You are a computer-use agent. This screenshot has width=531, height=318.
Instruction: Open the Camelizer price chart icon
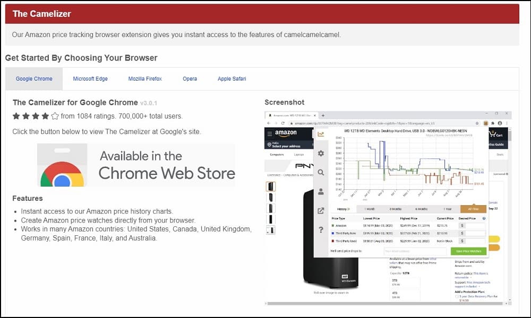click(x=321, y=134)
